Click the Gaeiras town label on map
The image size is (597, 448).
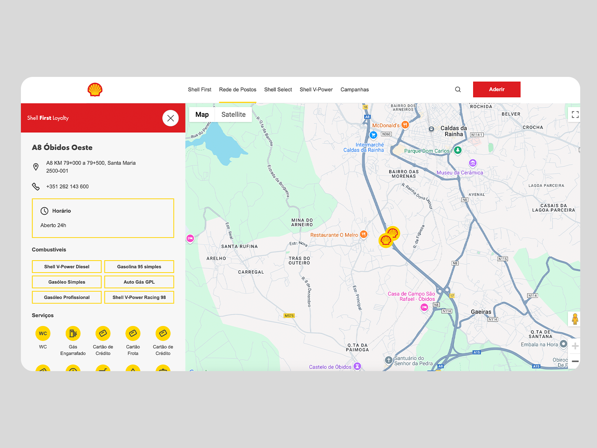pos(481,312)
